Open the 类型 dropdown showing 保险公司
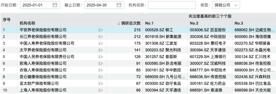Viewport: 276px width, 94px height. pos(226,5)
